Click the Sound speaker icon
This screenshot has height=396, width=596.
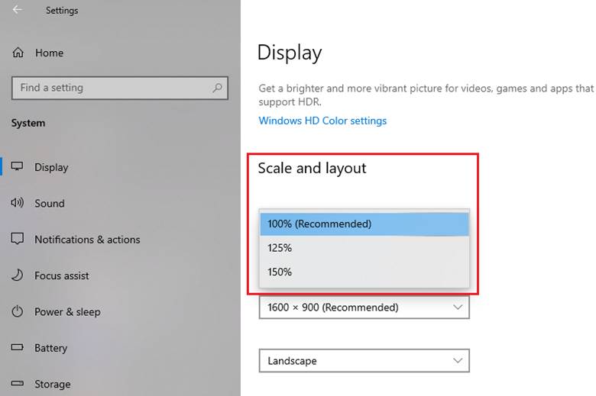coord(18,203)
